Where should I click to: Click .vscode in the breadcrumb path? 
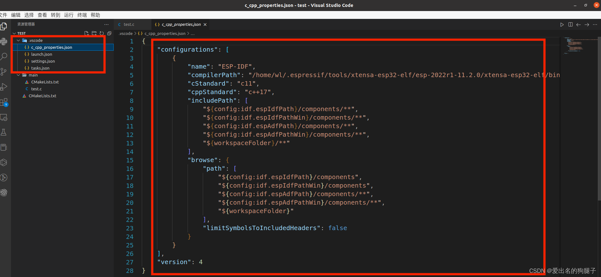point(126,33)
